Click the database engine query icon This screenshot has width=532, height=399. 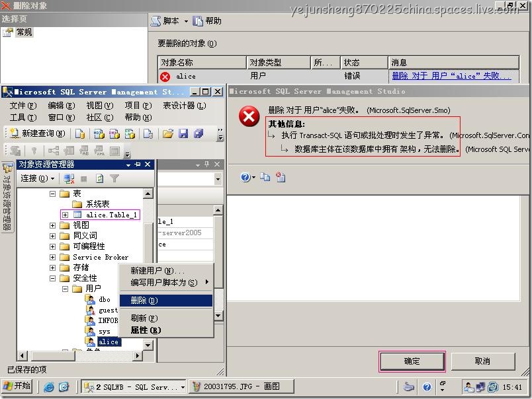(x=80, y=134)
